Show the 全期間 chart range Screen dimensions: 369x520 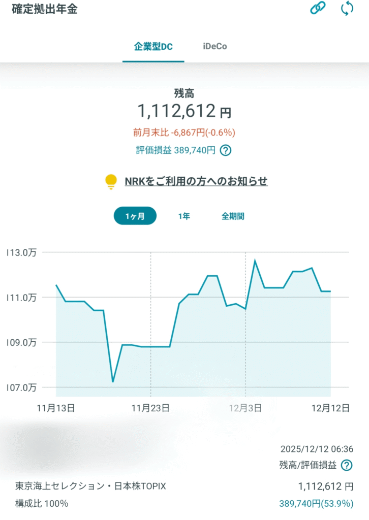pyautogui.click(x=233, y=216)
